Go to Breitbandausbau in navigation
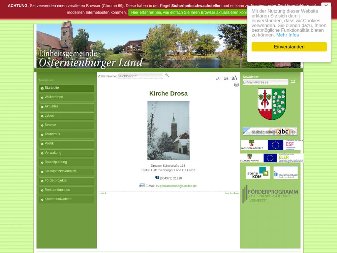Image resolution: width=337 pixels, height=253 pixels. click(66, 190)
